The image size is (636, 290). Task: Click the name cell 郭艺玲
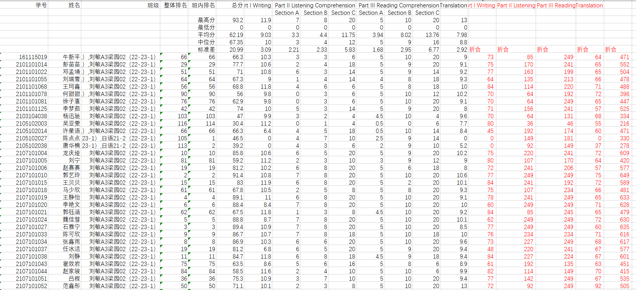(x=72, y=175)
